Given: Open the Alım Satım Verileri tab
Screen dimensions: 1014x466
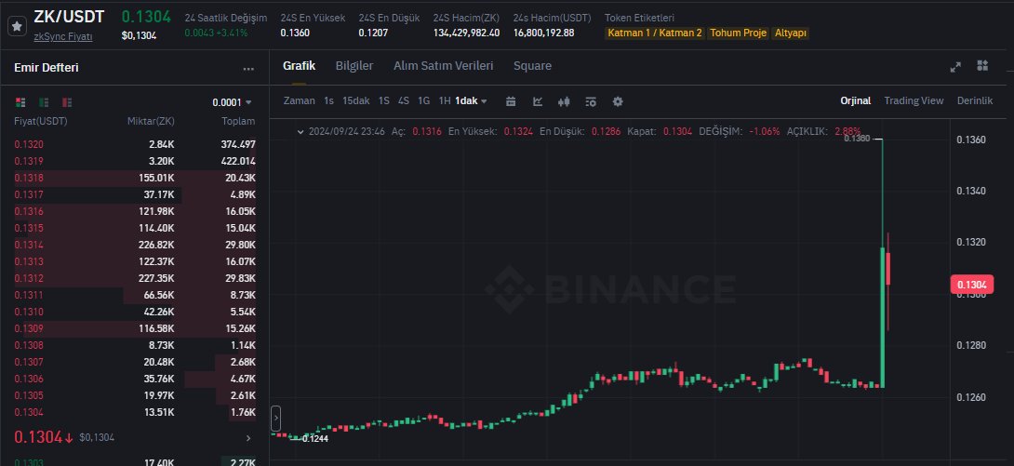Looking at the screenshot, I should (x=443, y=65).
